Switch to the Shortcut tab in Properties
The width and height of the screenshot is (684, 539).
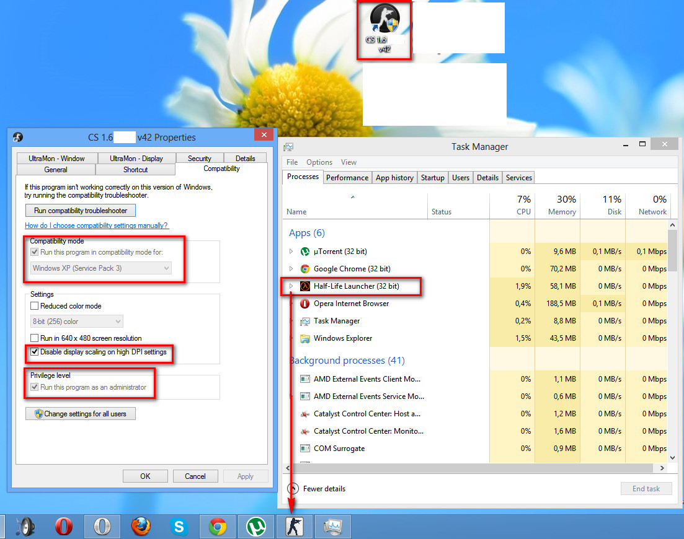(x=135, y=170)
